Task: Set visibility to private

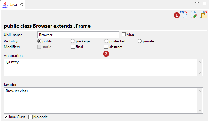Action: coord(140,41)
